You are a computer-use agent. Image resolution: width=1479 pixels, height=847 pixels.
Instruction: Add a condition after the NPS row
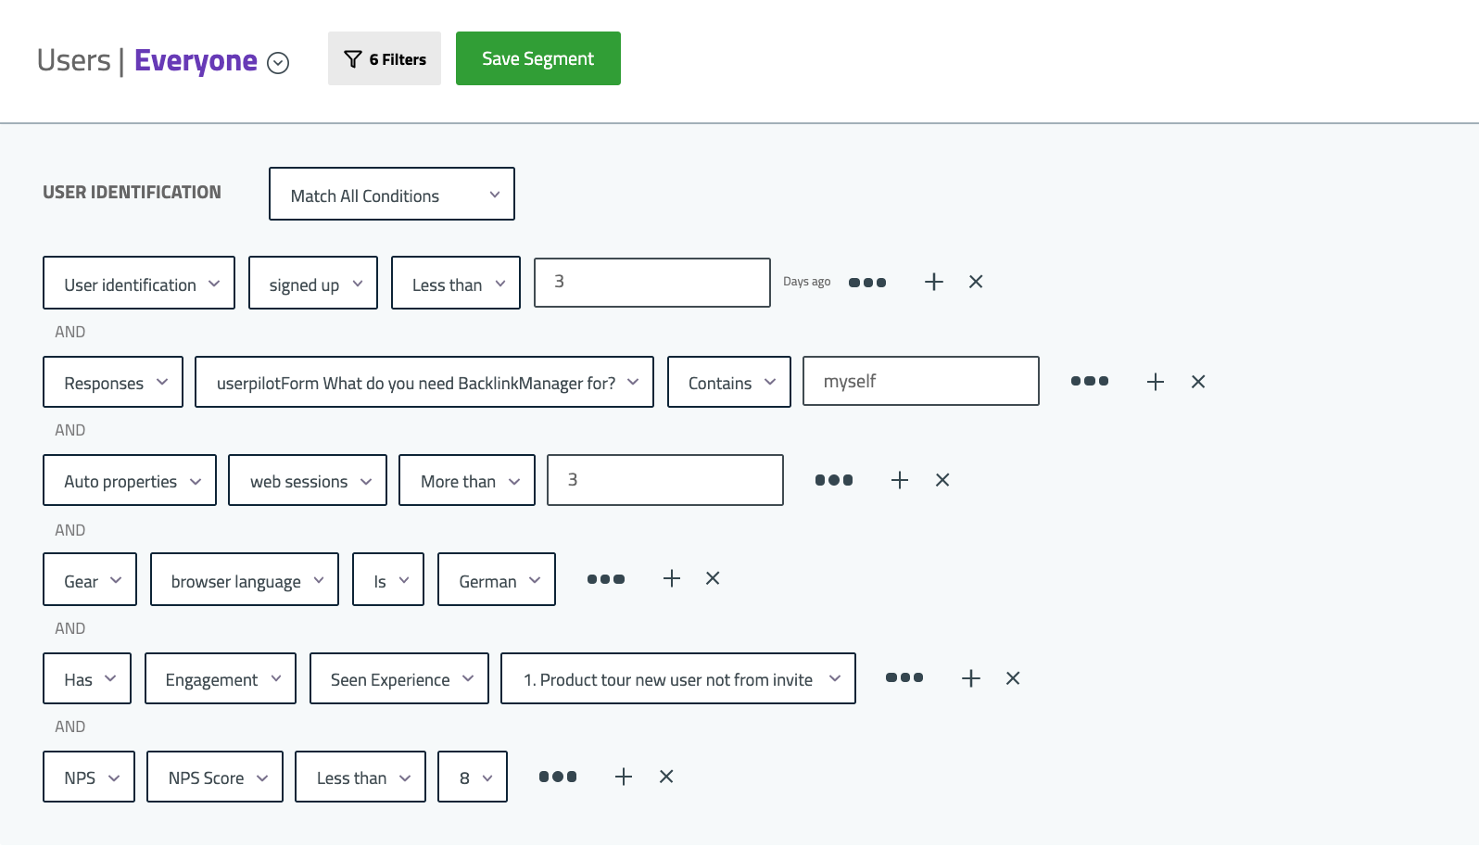[x=624, y=777]
